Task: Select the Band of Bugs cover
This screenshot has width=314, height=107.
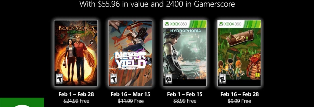Action: click(239, 53)
